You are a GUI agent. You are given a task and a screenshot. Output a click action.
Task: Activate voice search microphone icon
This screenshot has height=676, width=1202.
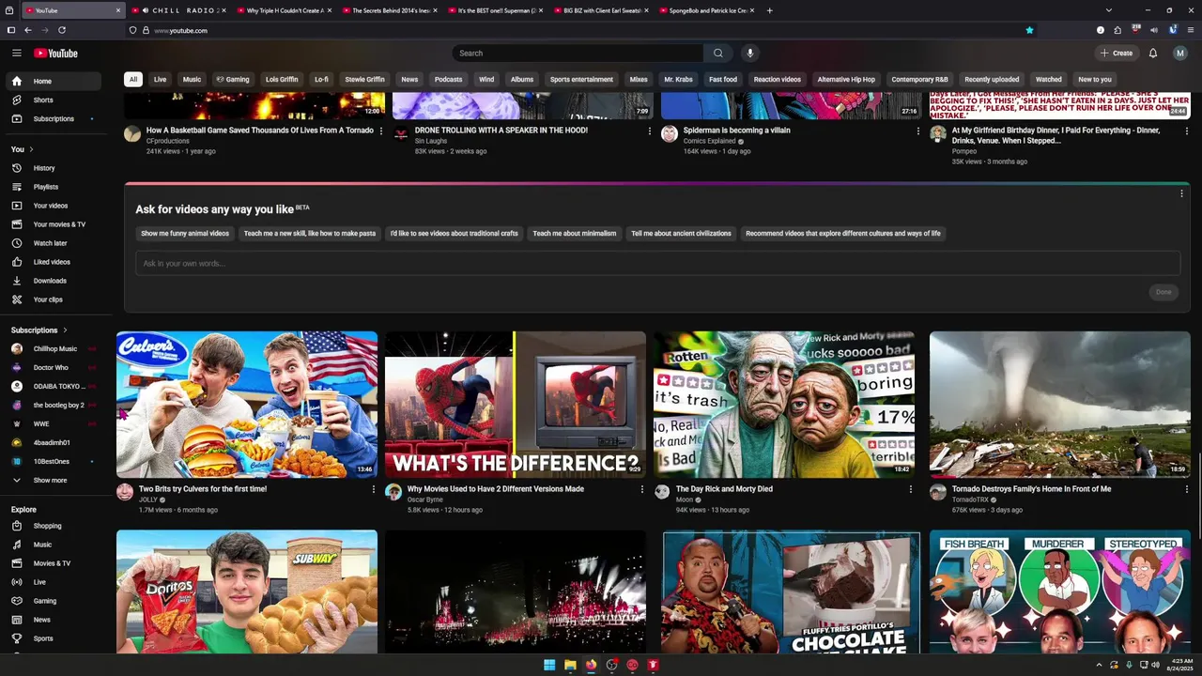coord(749,54)
